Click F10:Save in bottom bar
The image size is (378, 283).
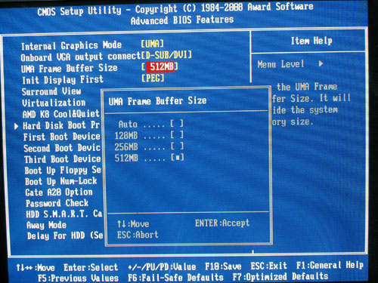coord(223,266)
